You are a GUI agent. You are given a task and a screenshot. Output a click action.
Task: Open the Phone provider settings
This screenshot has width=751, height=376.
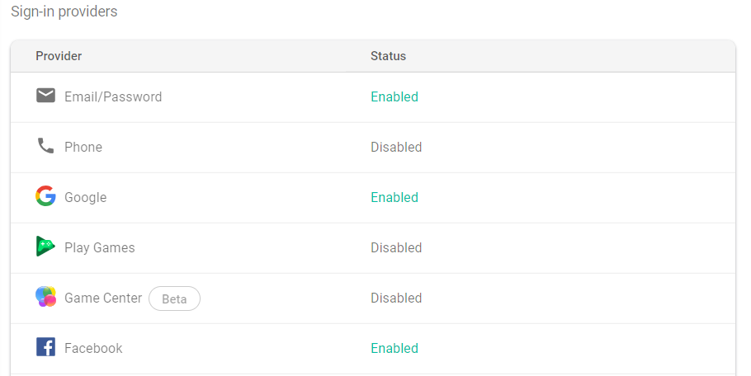pos(83,148)
